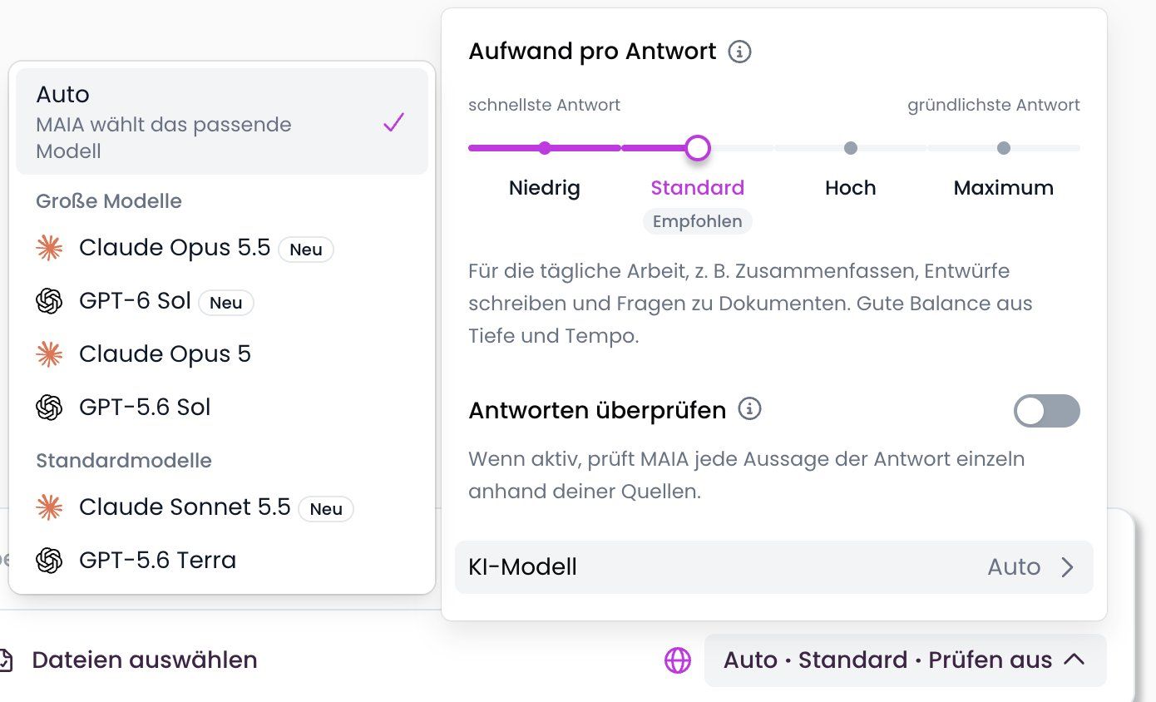The height and width of the screenshot is (702, 1156).
Task: Click the Neu badge on GPT-6 Sol
Action: [226, 303]
